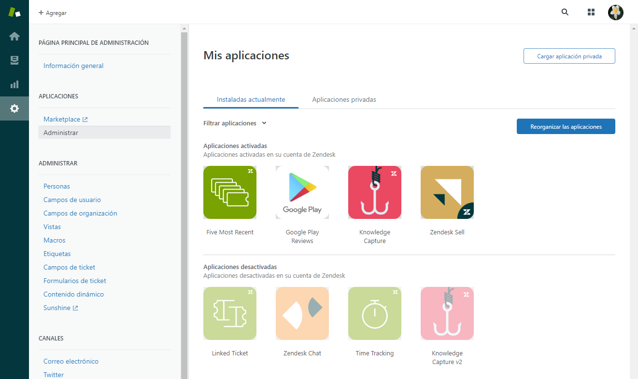Click the Google Play Reviews label
Image resolution: width=638 pixels, height=379 pixels.
pos(302,237)
